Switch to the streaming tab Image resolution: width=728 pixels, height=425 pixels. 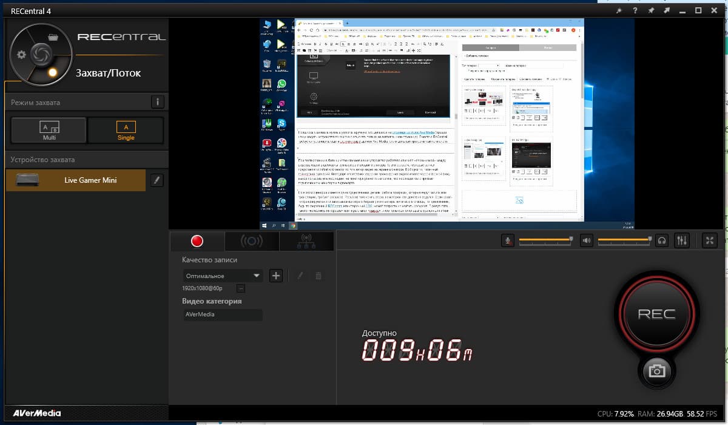click(x=252, y=241)
